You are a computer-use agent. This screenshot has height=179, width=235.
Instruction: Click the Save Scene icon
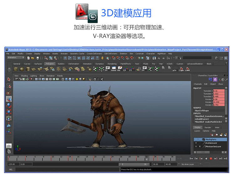coord(38,58)
